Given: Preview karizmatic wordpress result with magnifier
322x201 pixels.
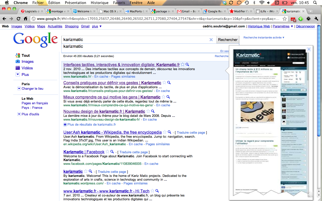Looking at the screenshot, I should coord(91,171).
